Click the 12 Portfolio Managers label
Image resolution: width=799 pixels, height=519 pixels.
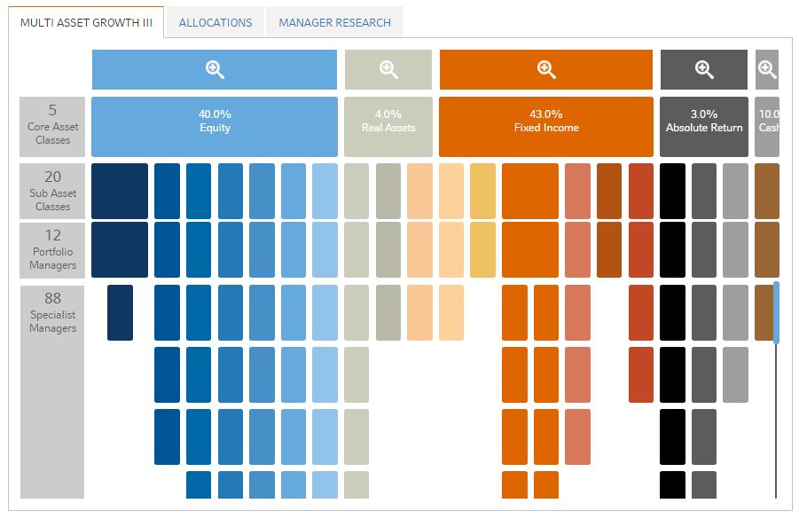pos(52,249)
